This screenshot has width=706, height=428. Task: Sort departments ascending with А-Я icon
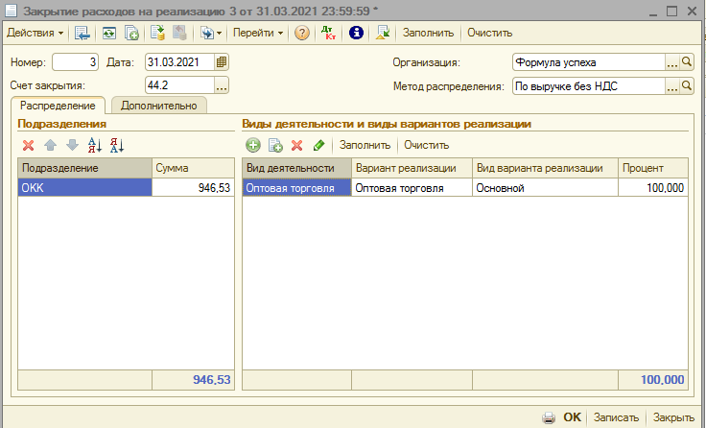(95, 146)
